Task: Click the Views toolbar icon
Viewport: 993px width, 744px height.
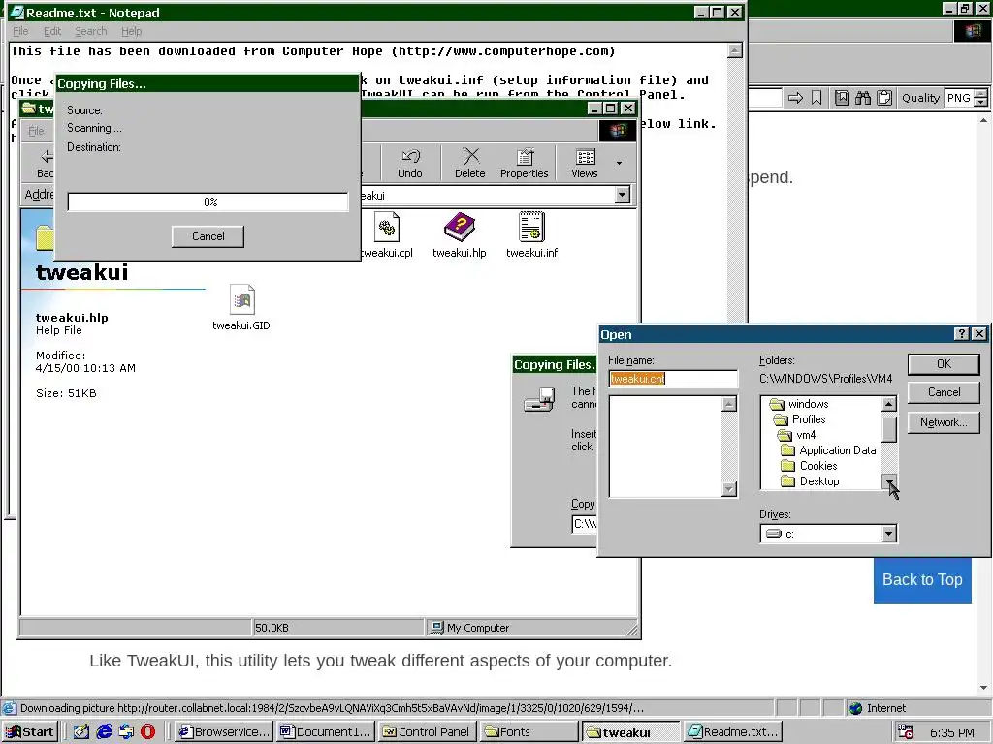Action: 585,163
